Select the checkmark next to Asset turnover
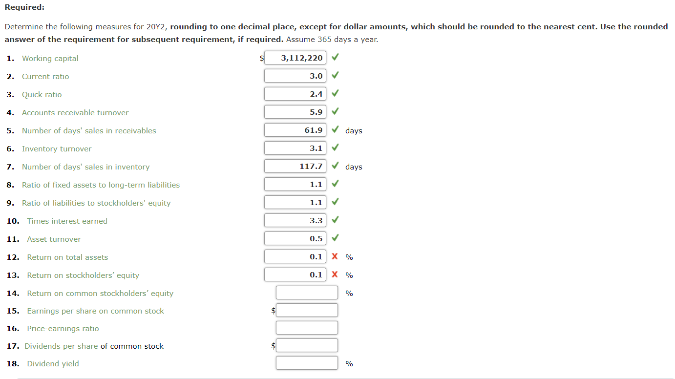The width and height of the screenshot is (675, 379). tap(335, 238)
